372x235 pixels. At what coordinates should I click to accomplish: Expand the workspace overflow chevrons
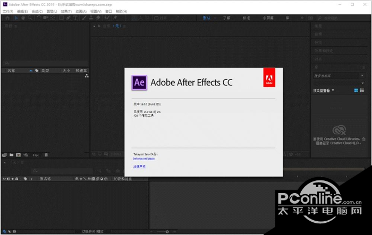(x=302, y=18)
